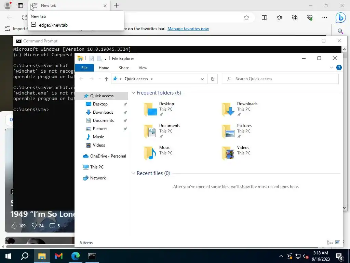Open the File menu in File Explorer
This screenshot has width=350, height=263.
click(x=84, y=68)
